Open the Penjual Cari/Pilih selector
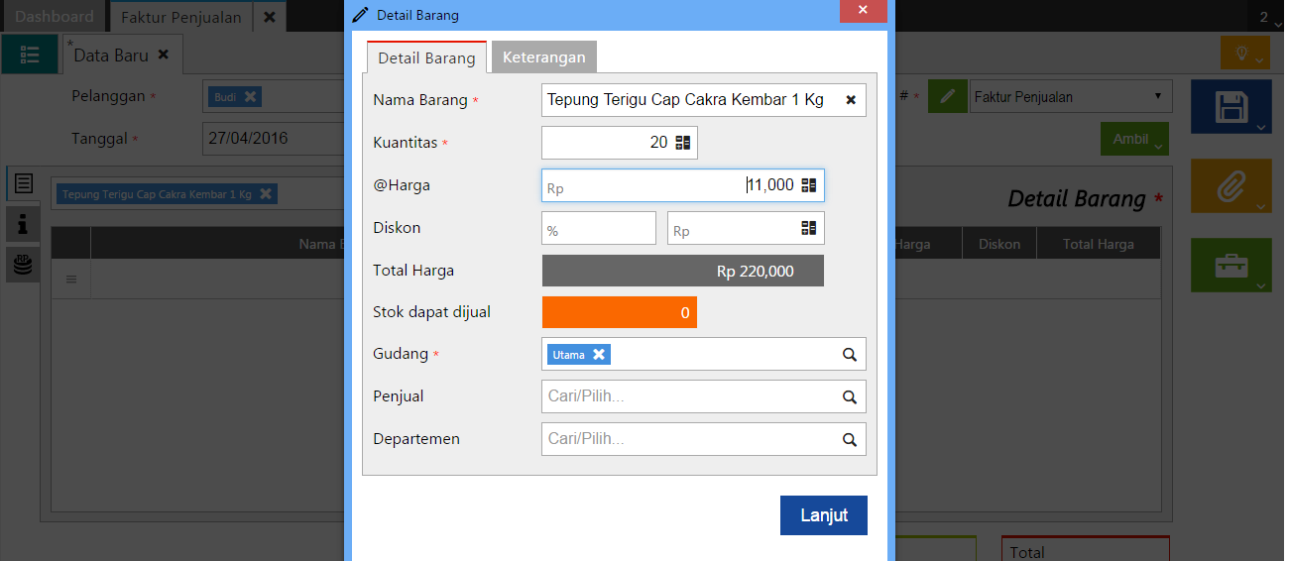The width and height of the screenshot is (1289, 561). coord(689,396)
